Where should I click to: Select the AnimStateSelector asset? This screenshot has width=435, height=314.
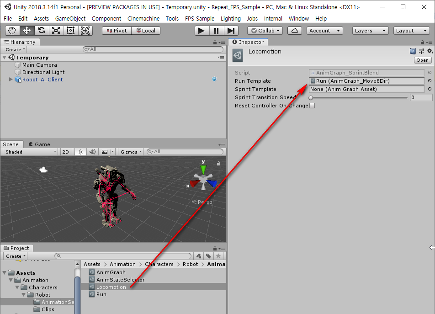[x=121, y=280]
